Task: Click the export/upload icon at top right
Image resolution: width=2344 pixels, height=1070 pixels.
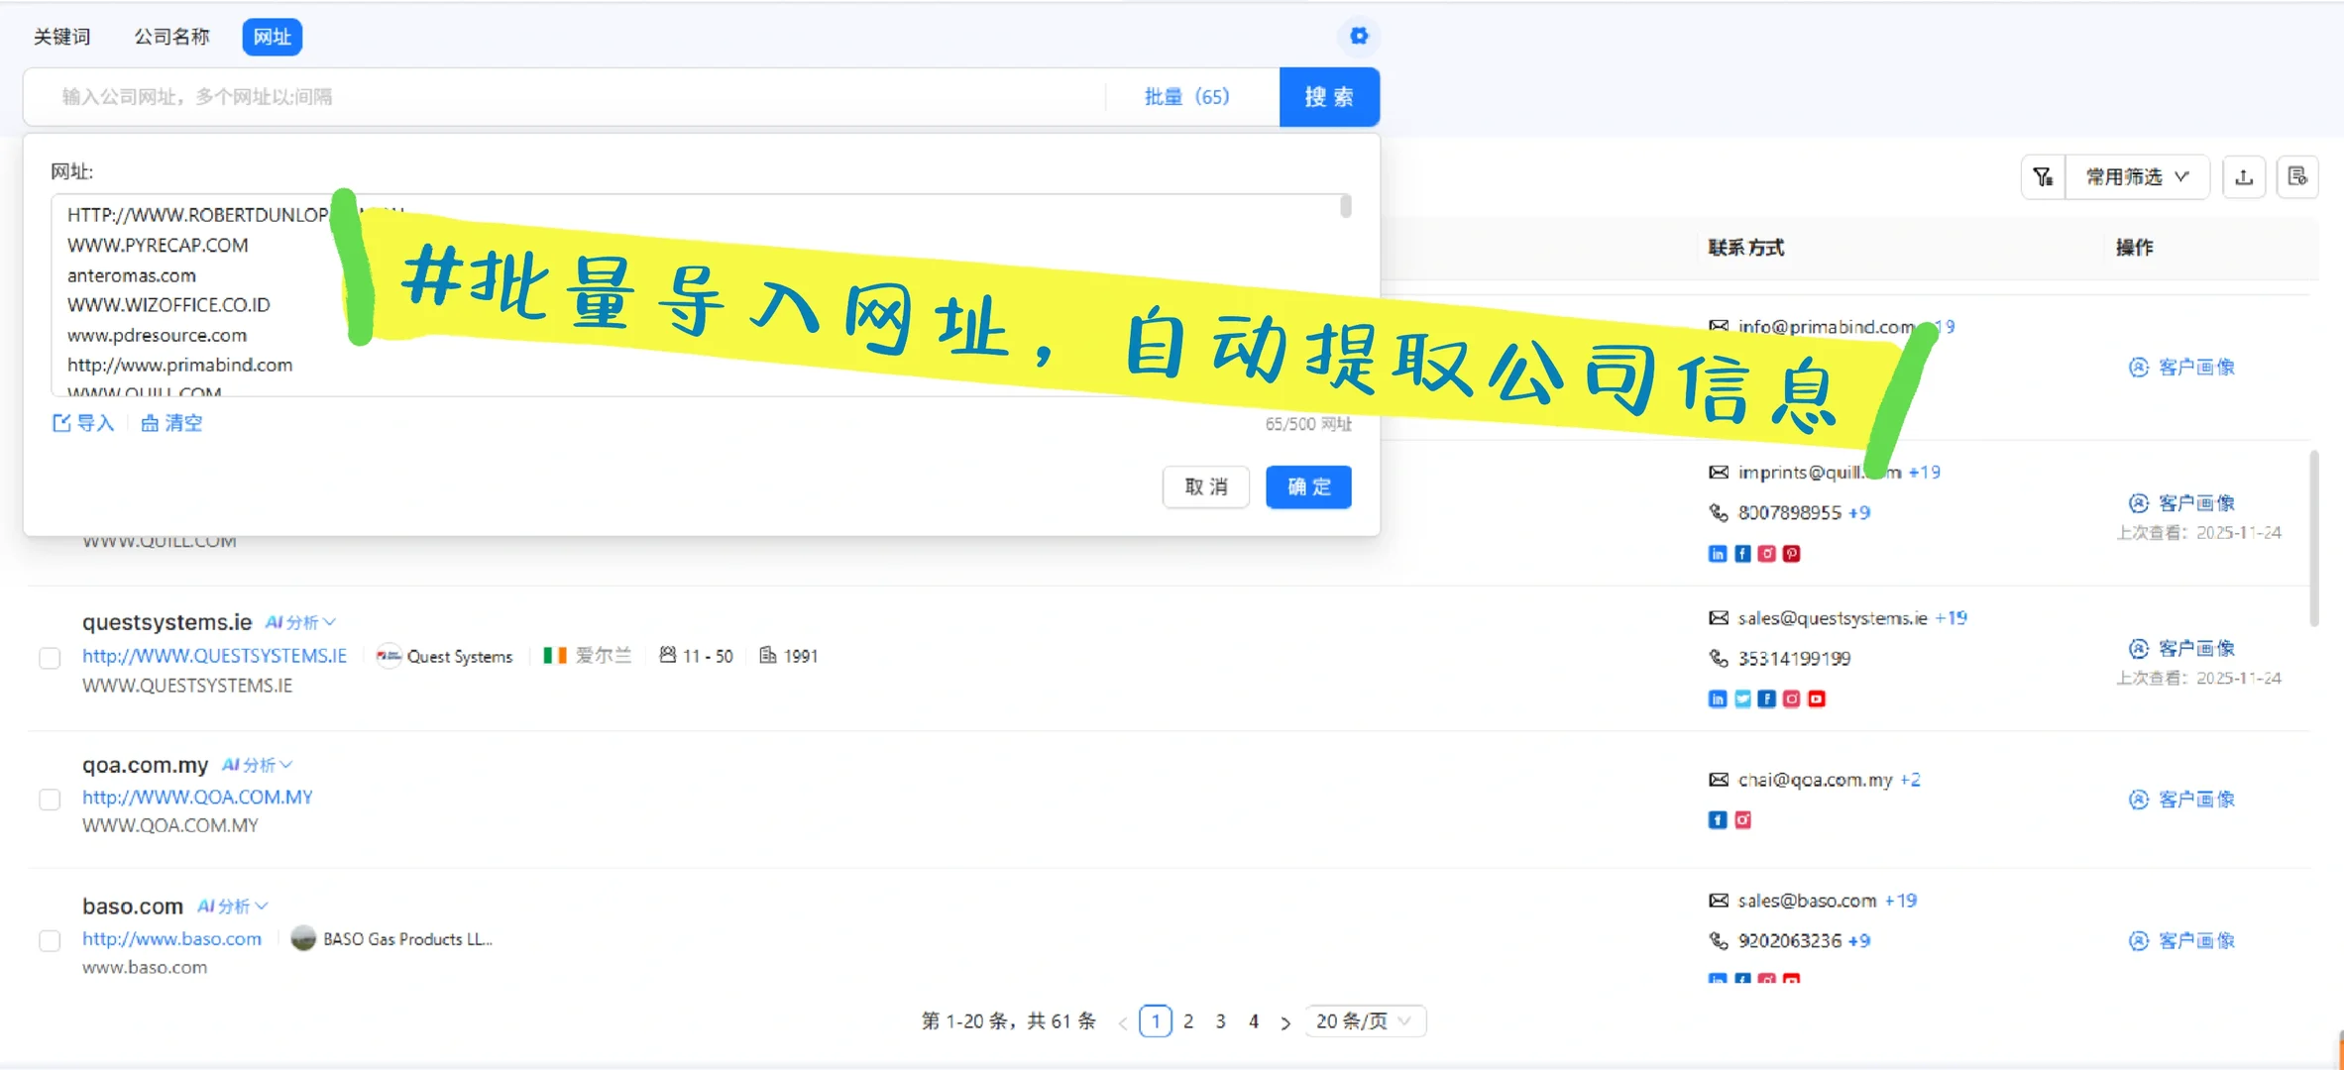Action: (x=2244, y=176)
